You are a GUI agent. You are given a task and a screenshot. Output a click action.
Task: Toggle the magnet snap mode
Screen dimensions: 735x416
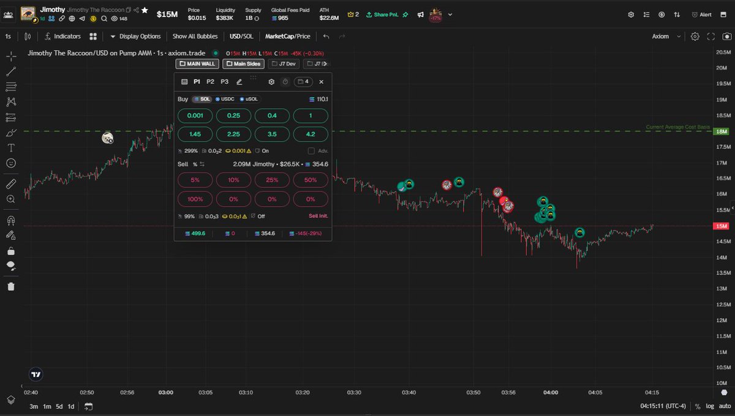[x=11, y=220]
